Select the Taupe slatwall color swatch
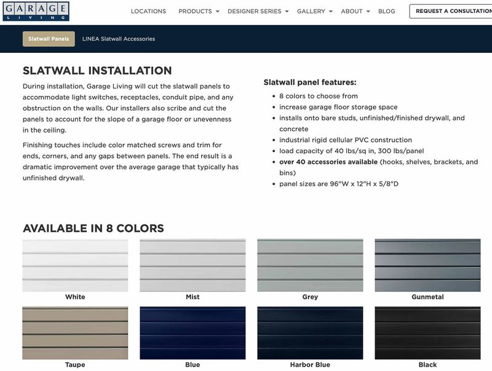 [x=75, y=333]
